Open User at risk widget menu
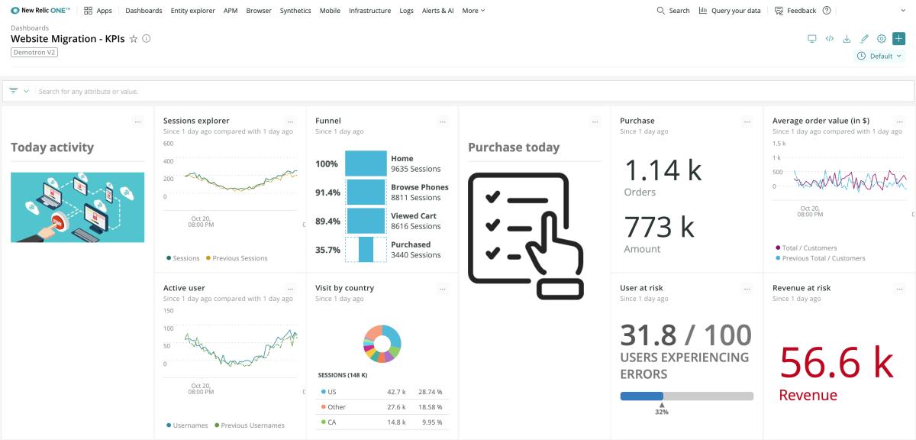The image size is (916, 440). (748, 288)
